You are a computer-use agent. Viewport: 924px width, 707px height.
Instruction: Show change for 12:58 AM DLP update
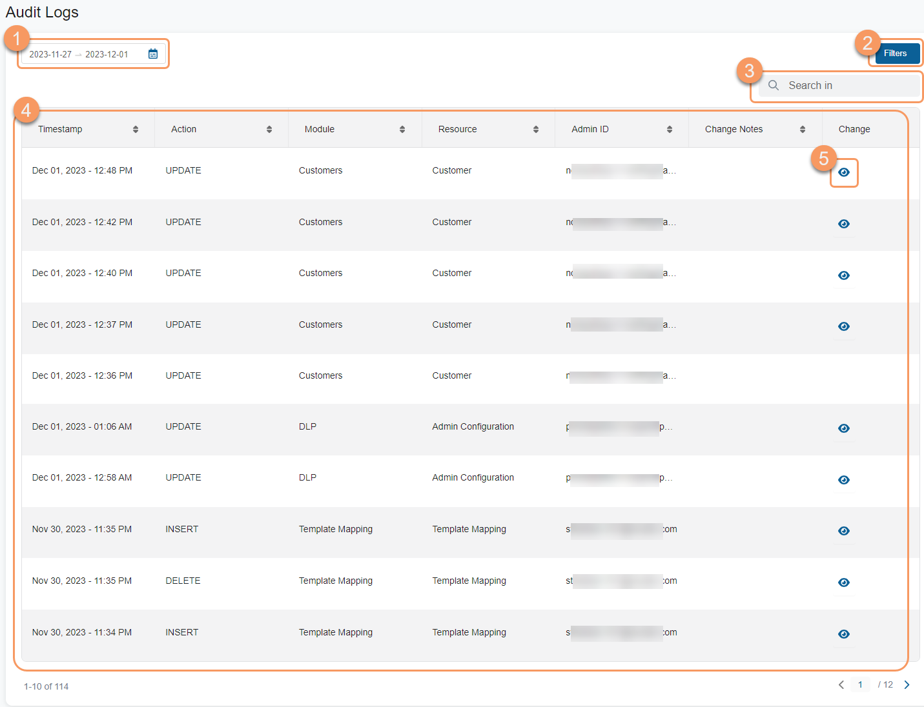tap(843, 480)
